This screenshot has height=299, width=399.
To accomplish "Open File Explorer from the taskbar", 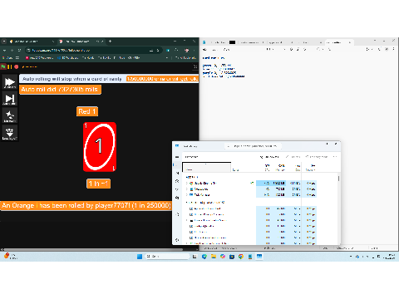I will coord(214,257).
